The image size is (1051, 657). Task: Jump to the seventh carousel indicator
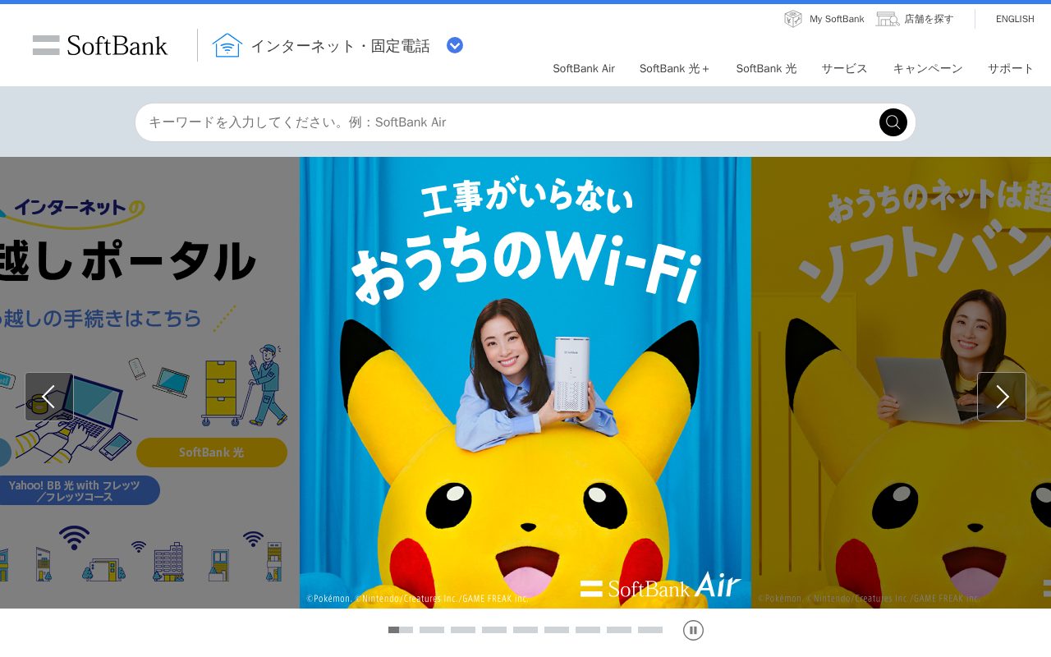click(588, 630)
